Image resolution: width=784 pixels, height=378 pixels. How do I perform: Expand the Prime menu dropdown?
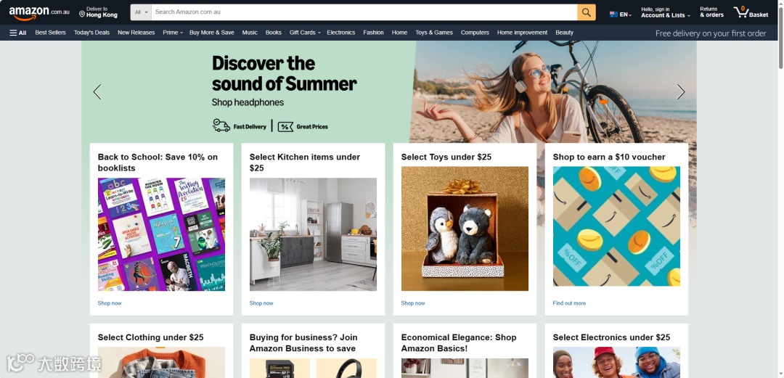tap(173, 33)
